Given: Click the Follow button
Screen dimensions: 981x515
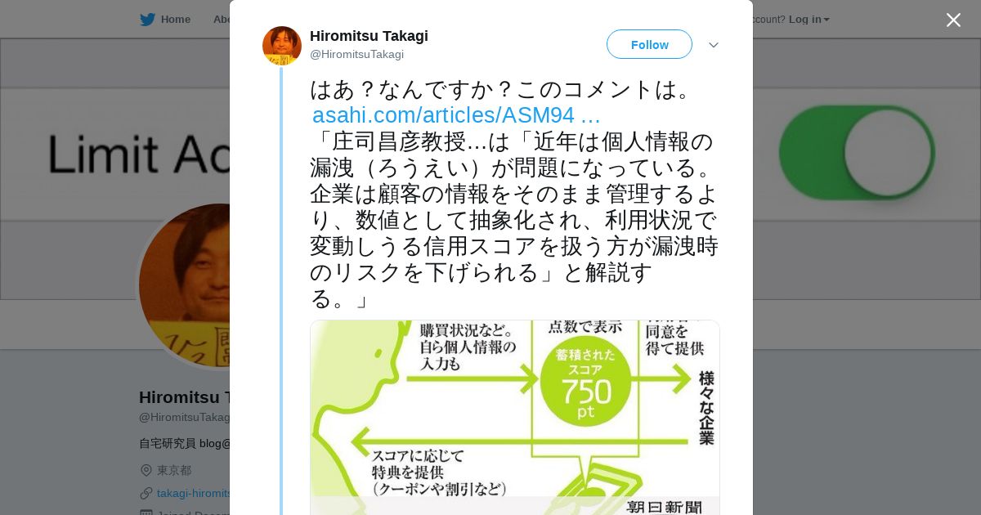Looking at the screenshot, I should (x=649, y=44).
